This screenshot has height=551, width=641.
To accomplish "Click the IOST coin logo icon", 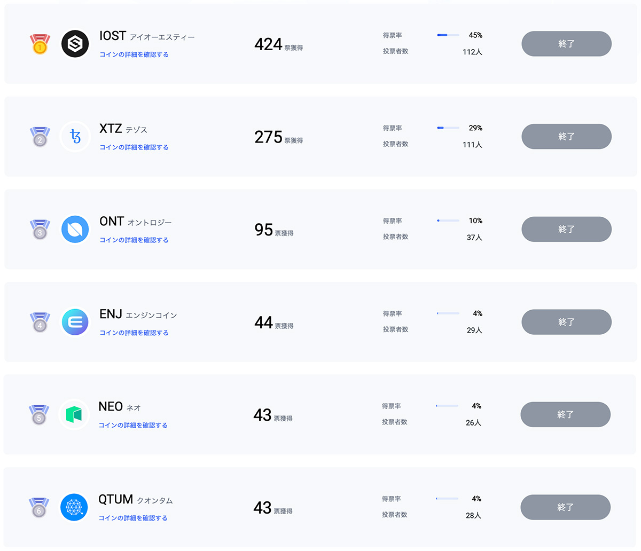I will [x=75, y=44].
